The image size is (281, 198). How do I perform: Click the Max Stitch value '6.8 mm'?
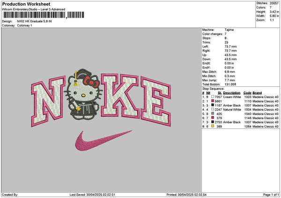pos(230,71)
